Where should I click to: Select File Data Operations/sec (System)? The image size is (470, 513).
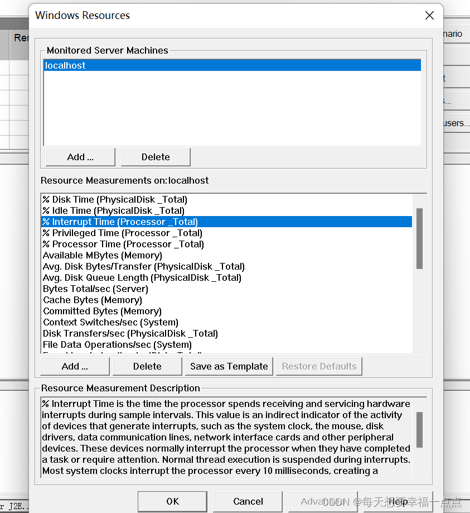tap(227, 344)
